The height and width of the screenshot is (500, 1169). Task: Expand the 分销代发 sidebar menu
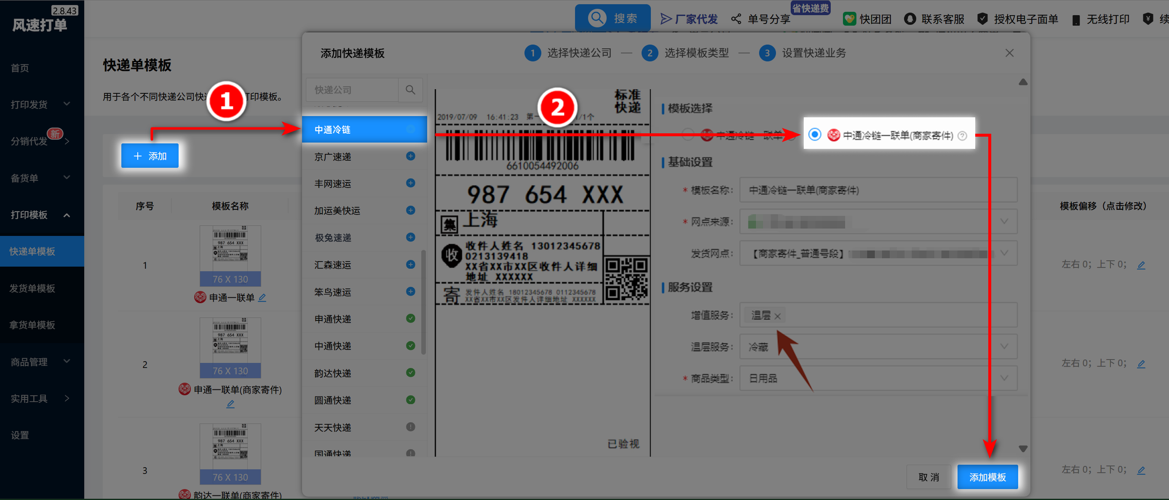click(42, 141)
